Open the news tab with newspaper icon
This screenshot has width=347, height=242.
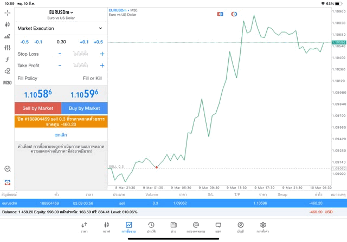[173, 227]
